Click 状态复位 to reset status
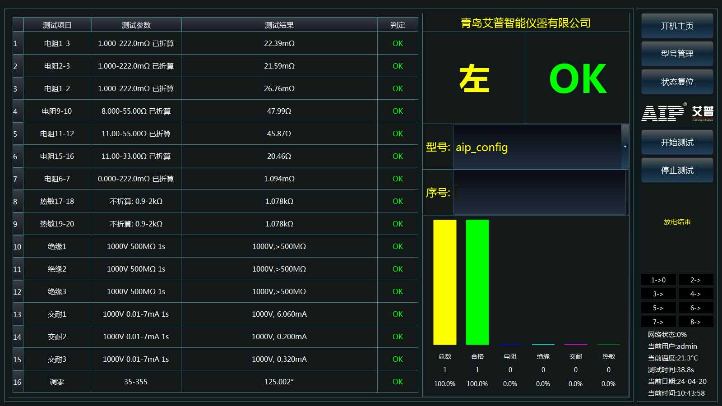This screenshot has width=722, height=406. (676, 82)
